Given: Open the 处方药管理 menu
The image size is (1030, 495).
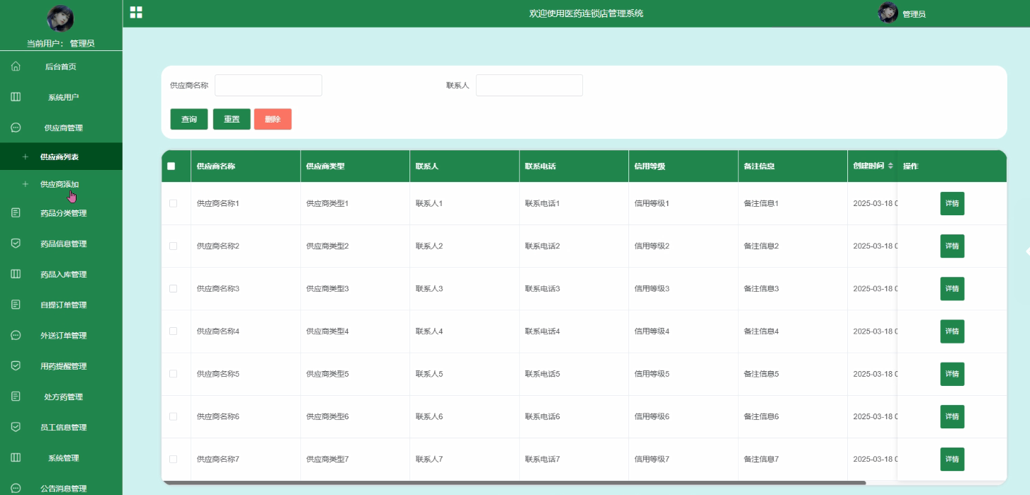Looking at the screenshot, I should coord(61,396).
